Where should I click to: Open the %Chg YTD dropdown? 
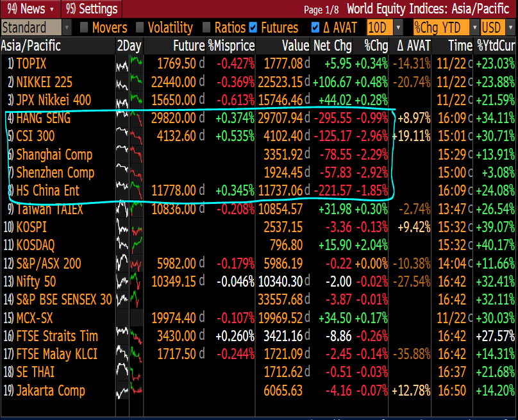pos(474,28)
